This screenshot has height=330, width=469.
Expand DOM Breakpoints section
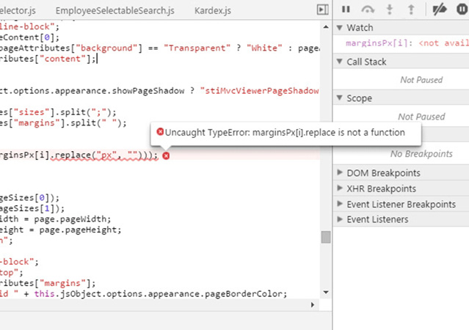340,173
